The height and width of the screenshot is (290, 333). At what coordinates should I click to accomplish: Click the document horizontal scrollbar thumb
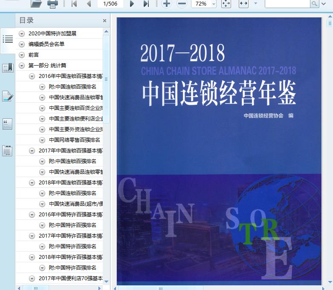[x=161, y=288]
